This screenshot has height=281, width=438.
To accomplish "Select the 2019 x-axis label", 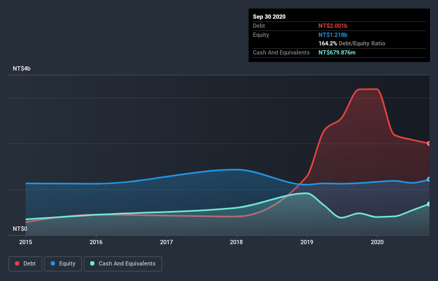I will click(307, 242).
